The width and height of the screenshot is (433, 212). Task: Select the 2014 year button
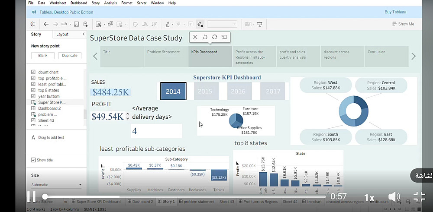pyautogui.click(x=173, y=91)
